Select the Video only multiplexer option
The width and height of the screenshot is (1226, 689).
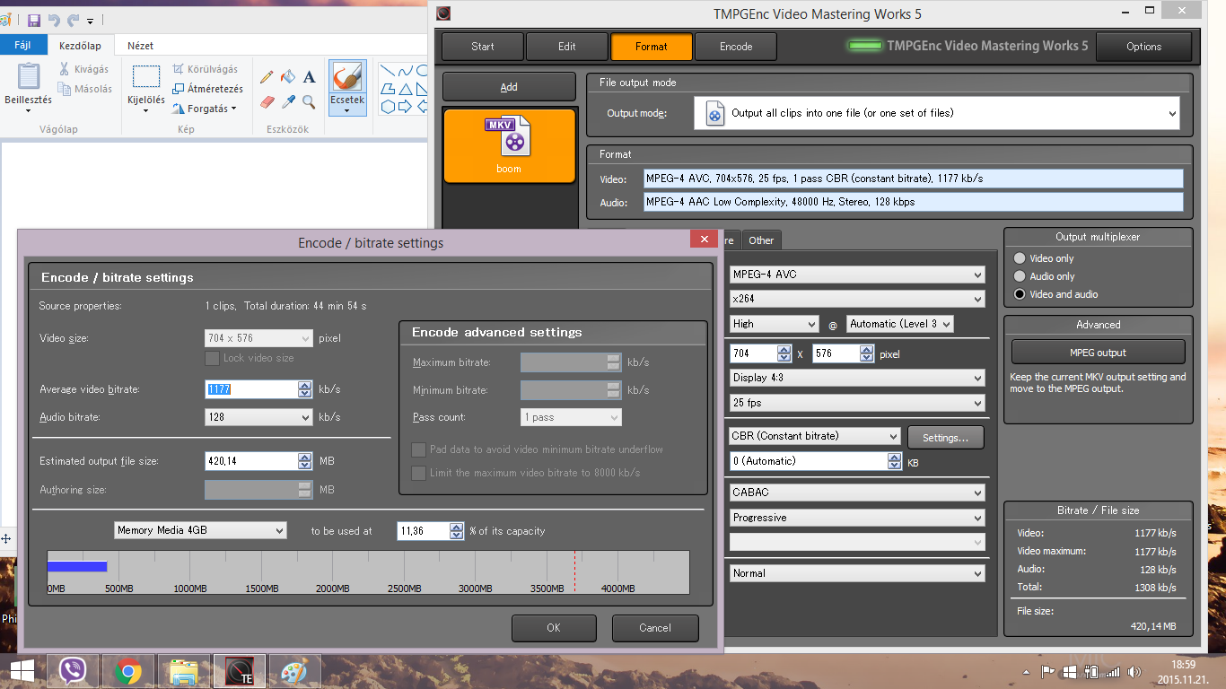coord(1020,258)
